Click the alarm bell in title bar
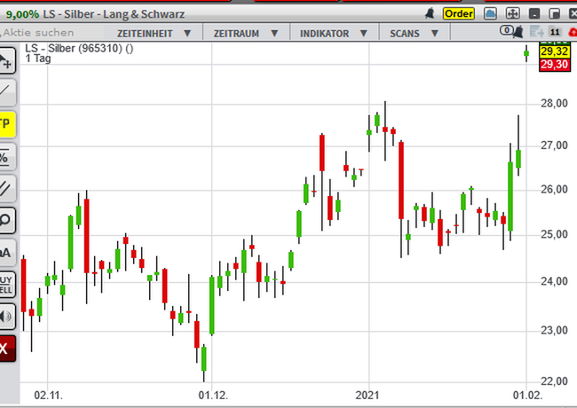Screen dimensions: 577x408 click(x=430, y=14)
